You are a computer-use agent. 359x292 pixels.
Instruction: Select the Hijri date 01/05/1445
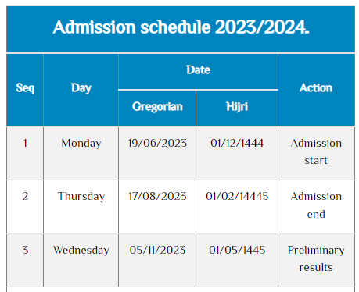[x=237, y=250]
